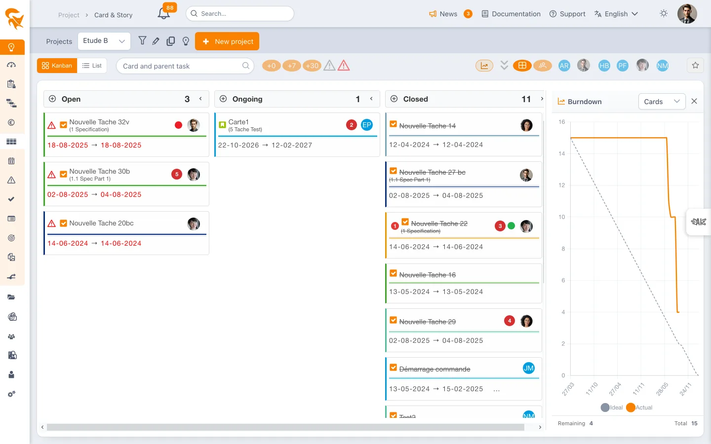Add a card to the Open column
The height and width of the screenshot is (444, 711).
(52, 99)
